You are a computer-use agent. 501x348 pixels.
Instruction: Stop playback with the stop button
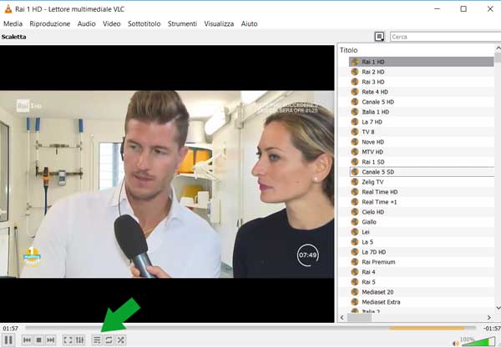tap(38, 340)
